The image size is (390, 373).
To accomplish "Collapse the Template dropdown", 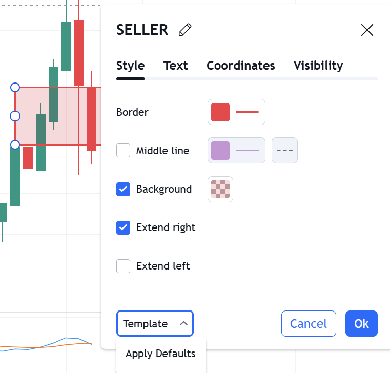I will tap(155, 323).
